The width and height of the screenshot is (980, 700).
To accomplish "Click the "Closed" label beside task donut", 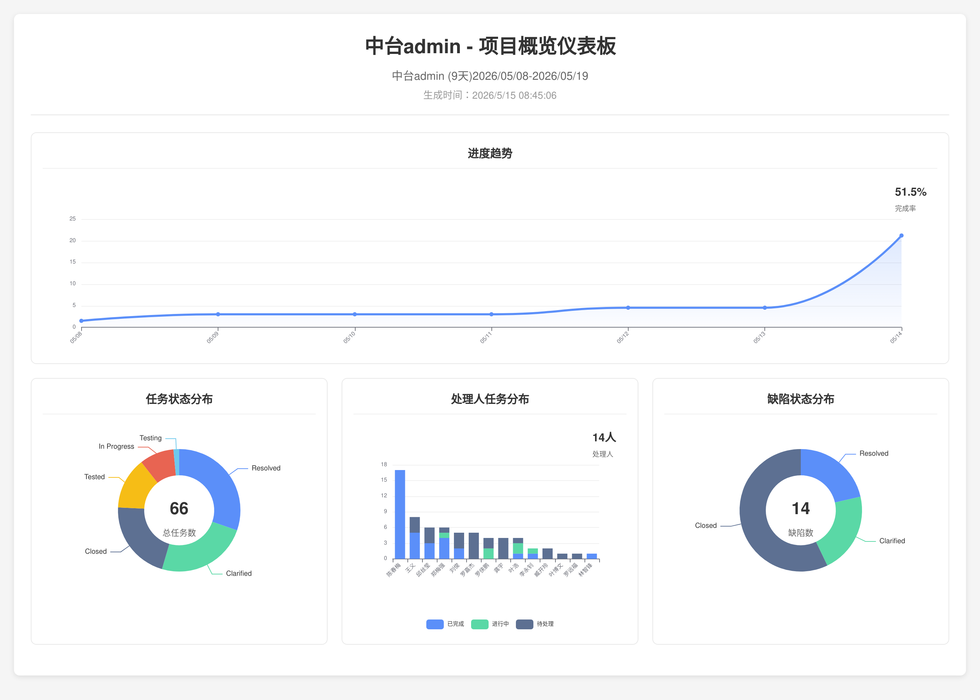I will tap(96, 551).
